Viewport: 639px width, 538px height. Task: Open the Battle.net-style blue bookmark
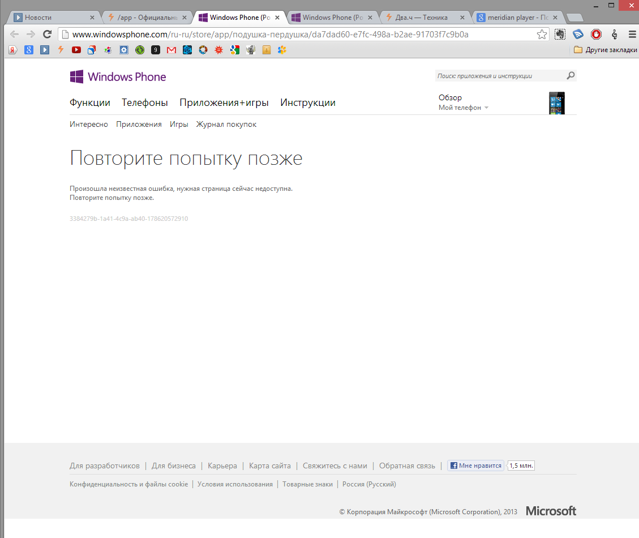pos(187,50)
